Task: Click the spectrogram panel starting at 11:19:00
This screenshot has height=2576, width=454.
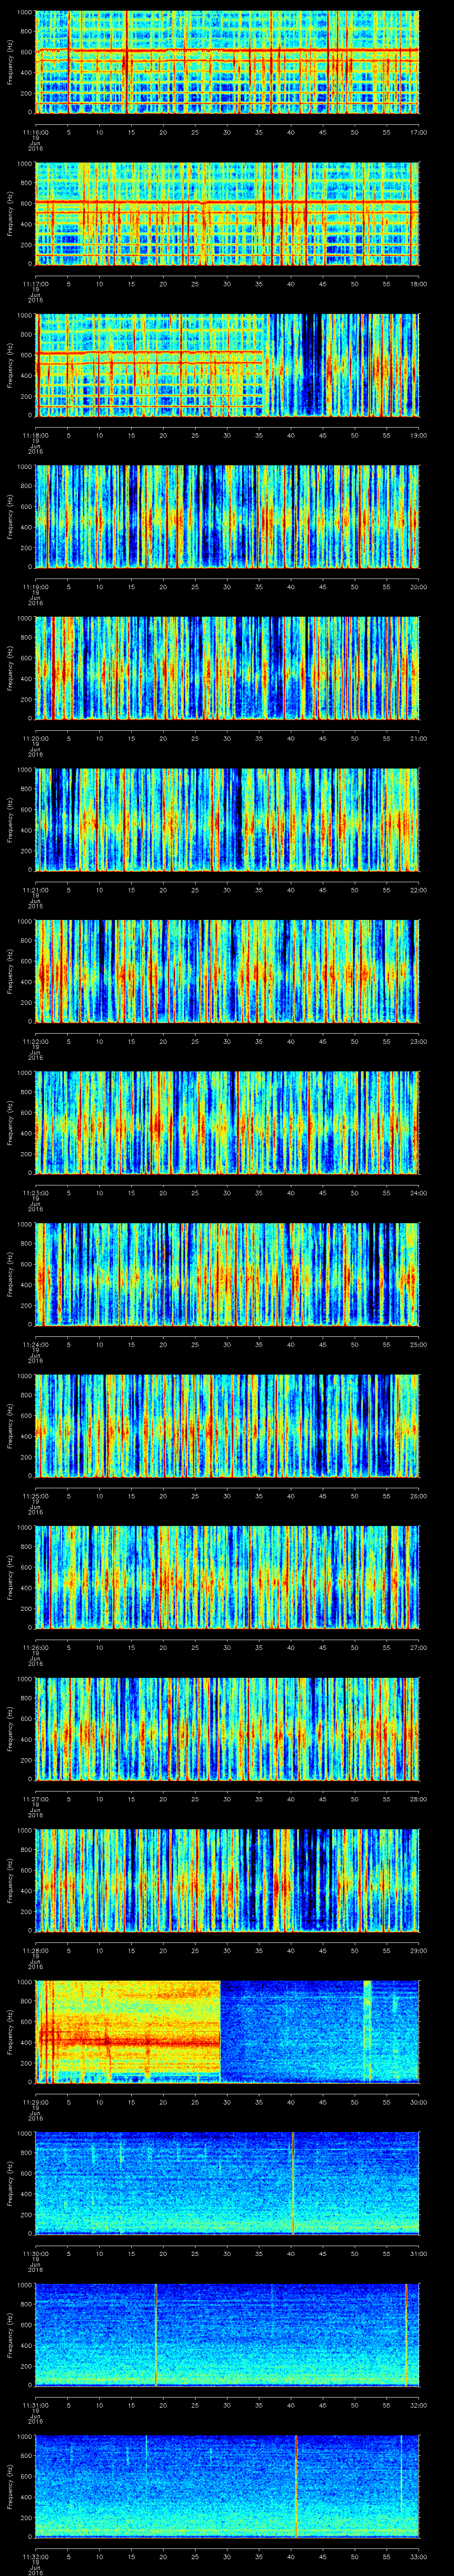Action: 227,517
